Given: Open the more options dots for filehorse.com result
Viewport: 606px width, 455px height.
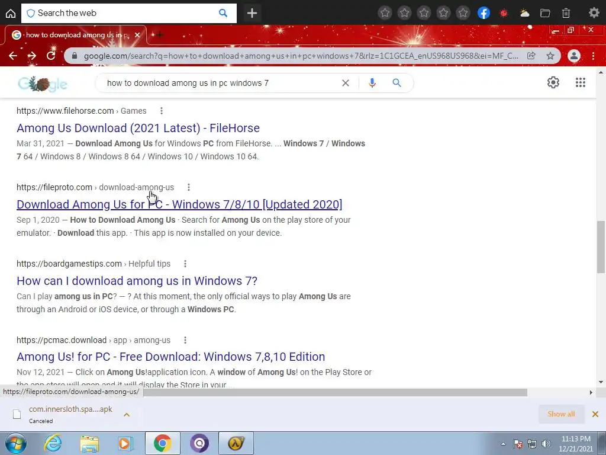Looking at the screenshot, I should (x=162, y=111).
